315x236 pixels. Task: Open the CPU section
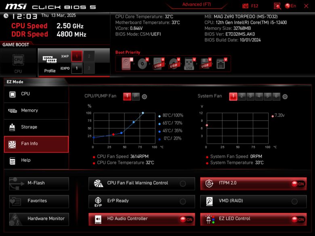coord(36,94)
